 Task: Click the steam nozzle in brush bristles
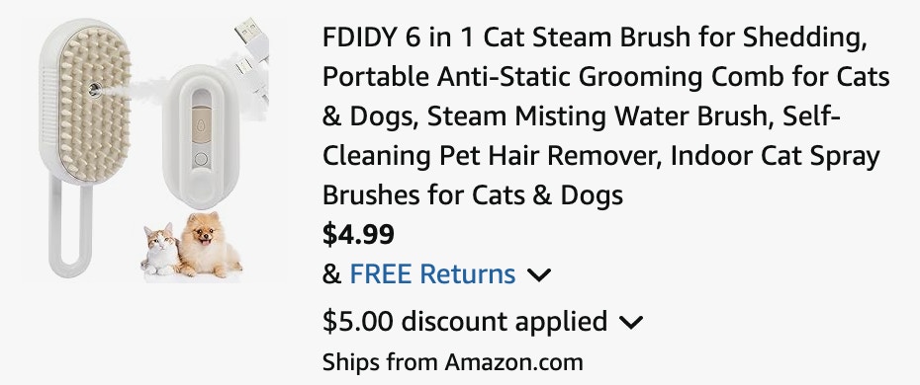tap(94, 90)
